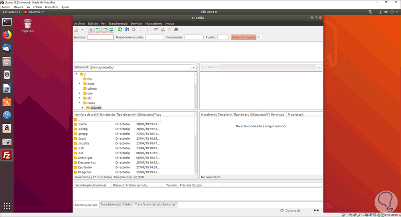The image size is (401, 217).
Task: Toggle the message log display
Action: pyautogui.click(x=91, y=30)
